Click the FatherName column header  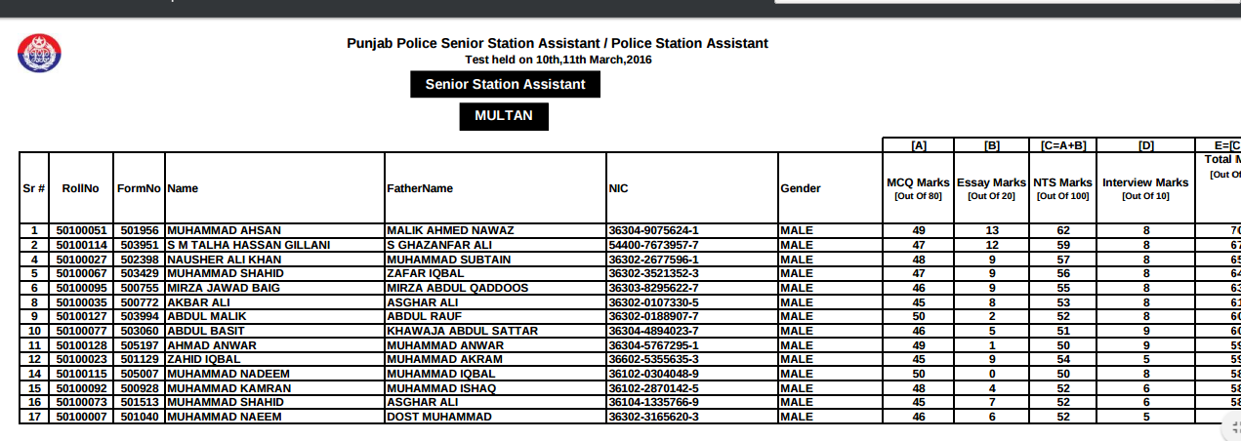(x=420, y=188)
